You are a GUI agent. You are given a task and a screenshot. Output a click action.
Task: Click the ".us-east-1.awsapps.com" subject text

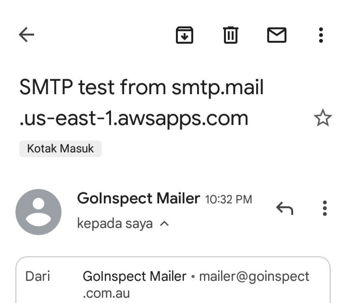pyautogui.click(x=134, y=118)
